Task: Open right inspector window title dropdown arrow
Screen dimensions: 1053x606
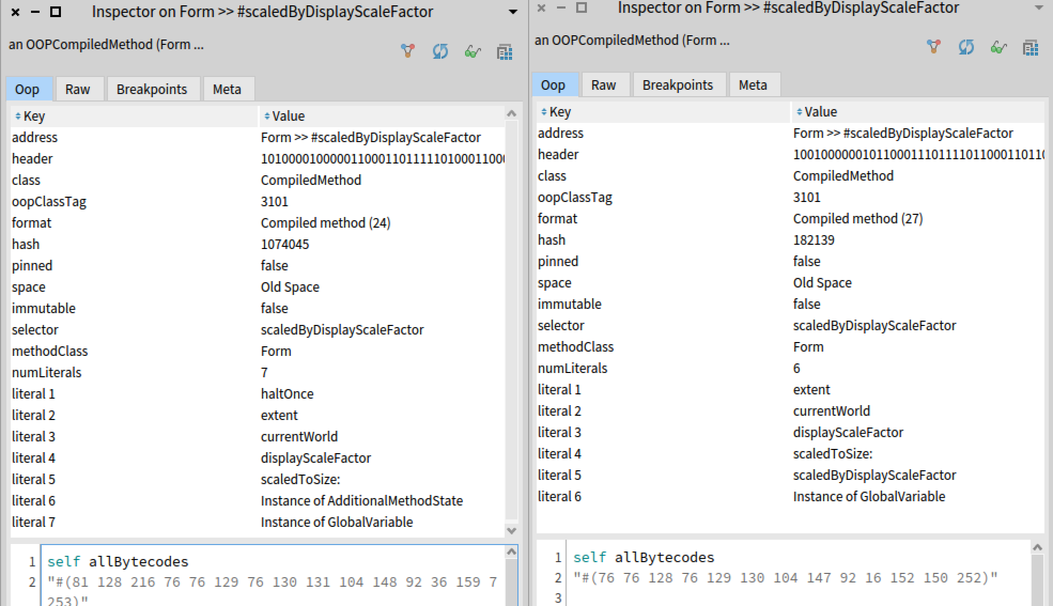Action: click(x=1039, y=8)
